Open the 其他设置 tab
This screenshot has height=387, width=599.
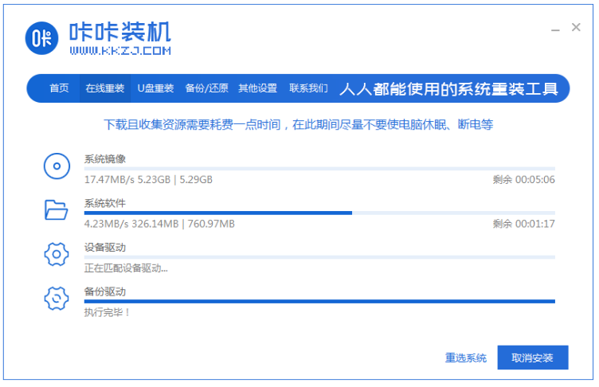pos(257,88)
